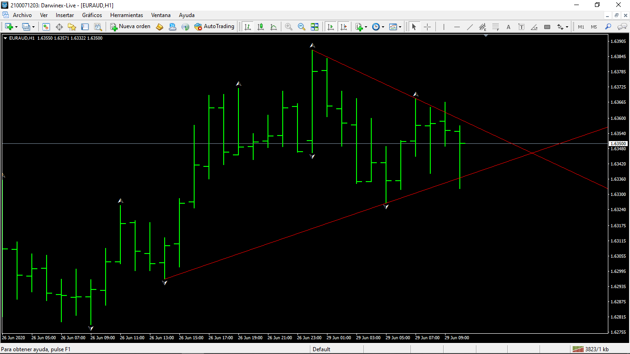Expand the EURAUD,H1 chart triangle
Image resolution: width=630 pixels, height=354 pixels.
5,38
